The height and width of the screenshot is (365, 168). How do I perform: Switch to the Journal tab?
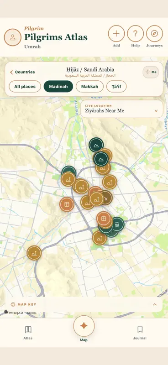140,333
